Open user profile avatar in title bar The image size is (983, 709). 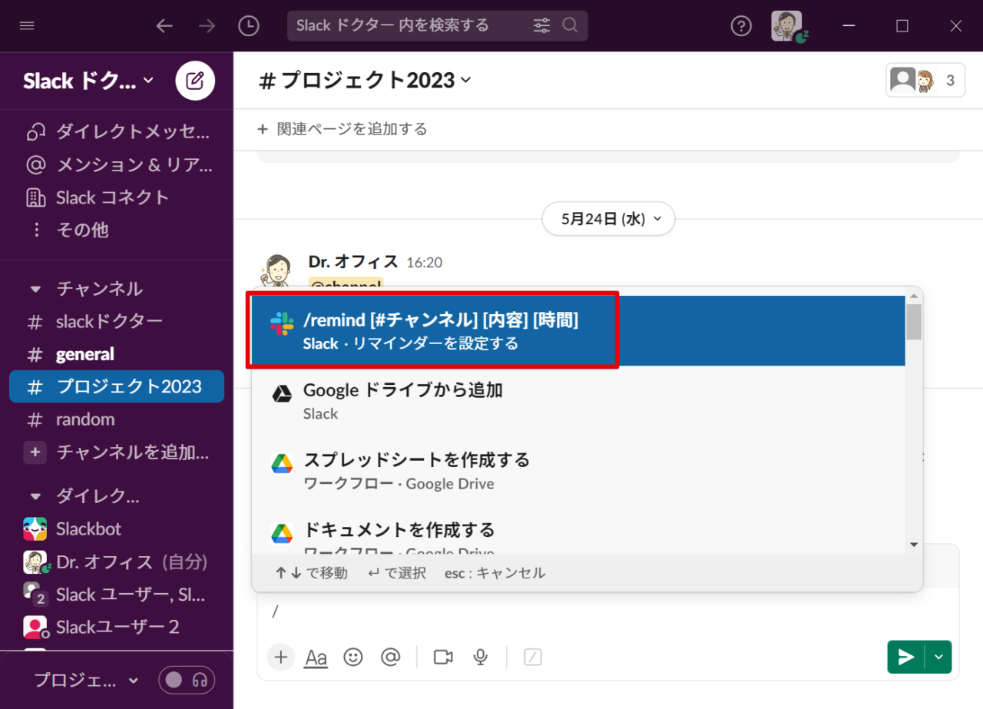pos(786,26)
